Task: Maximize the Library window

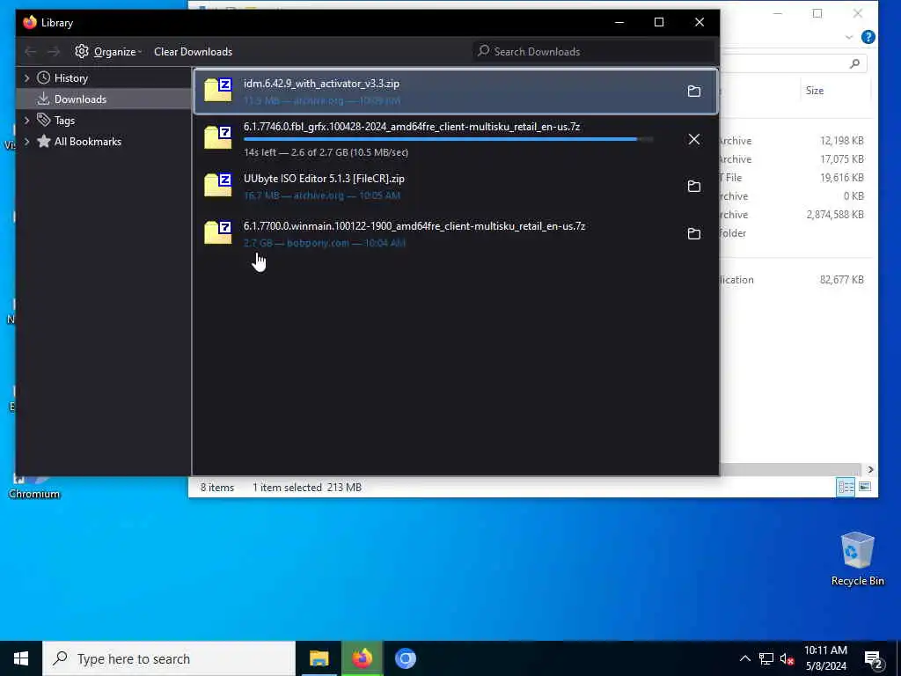Action: [x=659, y=22]
